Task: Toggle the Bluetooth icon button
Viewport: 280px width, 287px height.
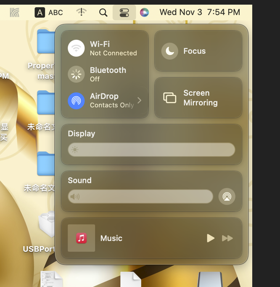Action: point(76,74)
